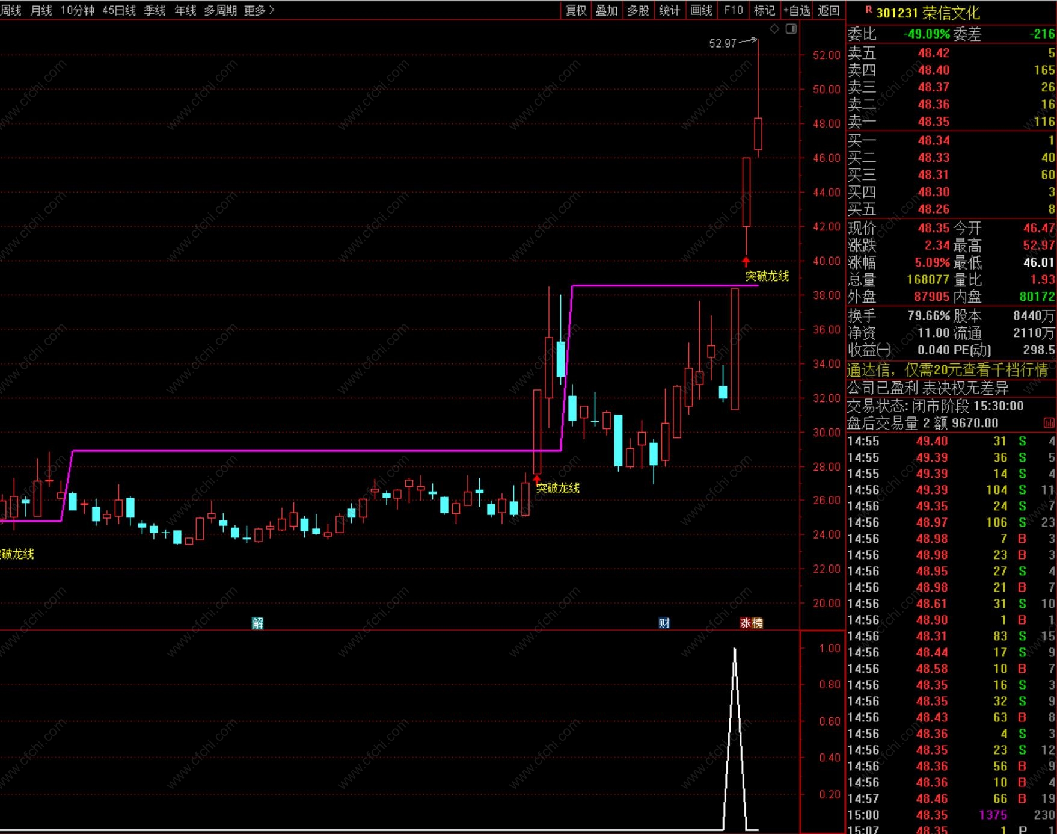Click the 1.00 indicator axis label
This screenshot has width=1057, height=834.
(x=830, y=648)
